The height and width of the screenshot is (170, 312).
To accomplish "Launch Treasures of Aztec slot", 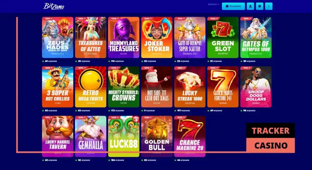I will pos(91,37).
